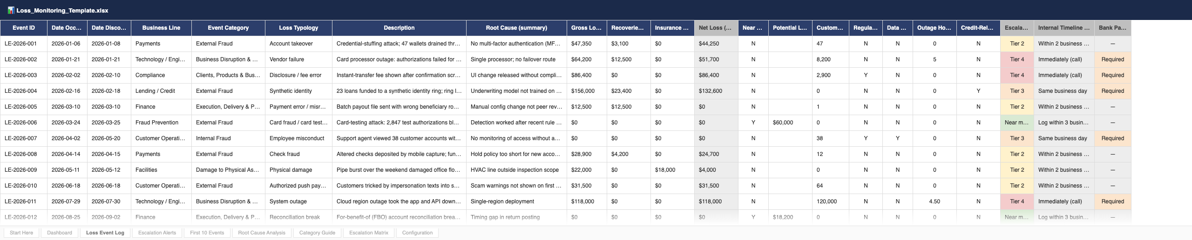Open the Configuration sheet tab

(417, 233)
